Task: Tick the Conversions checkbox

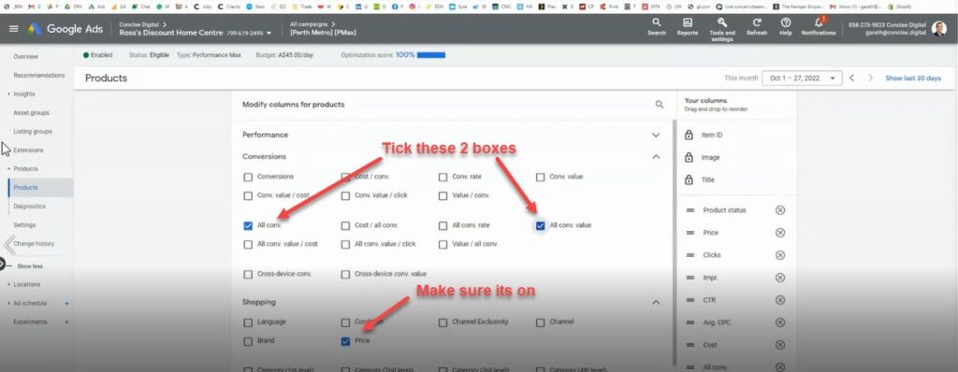Action: (248, 178)
